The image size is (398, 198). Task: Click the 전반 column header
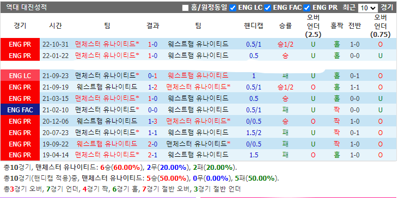pyautogui.click(x=354, y=25)
